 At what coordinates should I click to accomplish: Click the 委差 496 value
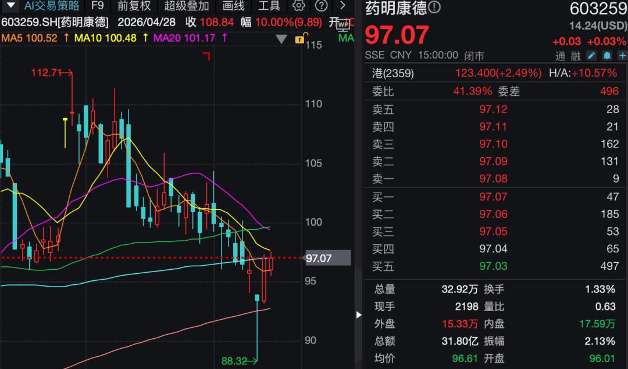tap(609, 91)
